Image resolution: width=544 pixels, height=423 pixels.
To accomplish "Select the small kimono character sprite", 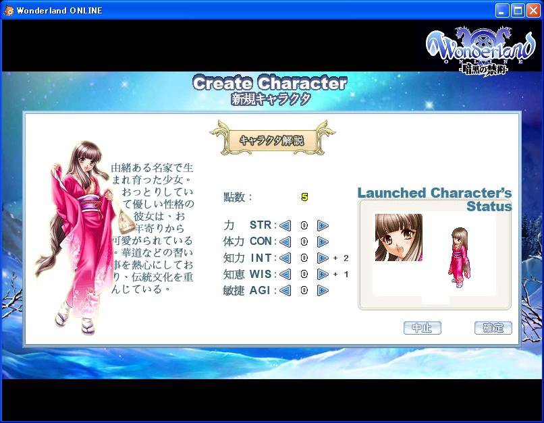I will tap(460, 258).
